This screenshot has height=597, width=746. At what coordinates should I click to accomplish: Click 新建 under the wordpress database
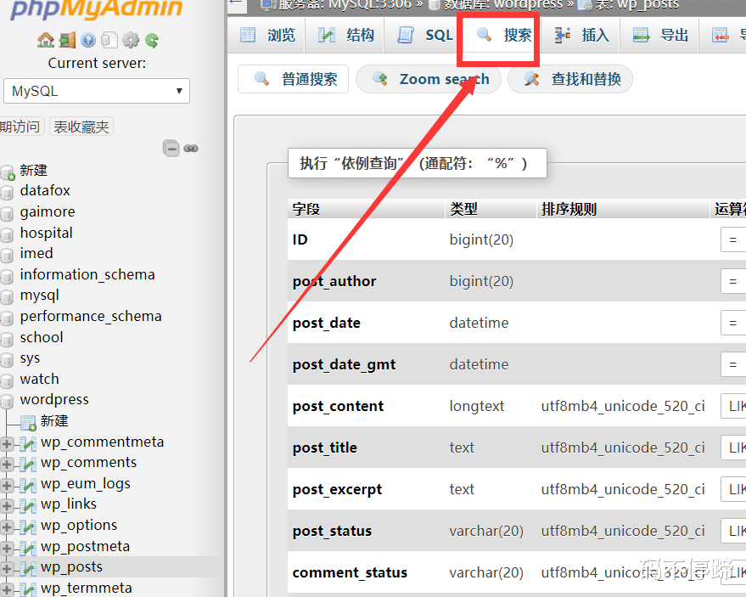(54, 421)
